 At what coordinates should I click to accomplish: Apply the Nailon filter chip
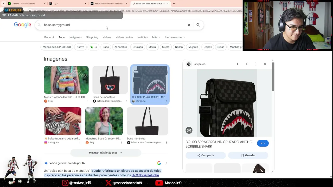pyautogui.click(x=179, y=47)
